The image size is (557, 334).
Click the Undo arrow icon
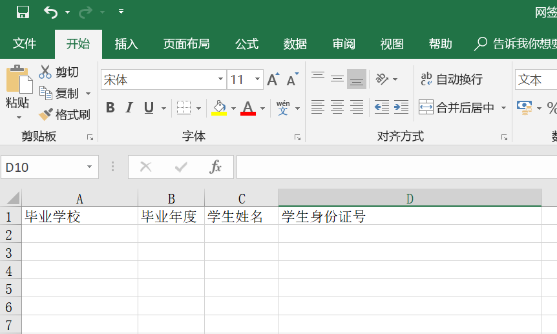(50, 12)
